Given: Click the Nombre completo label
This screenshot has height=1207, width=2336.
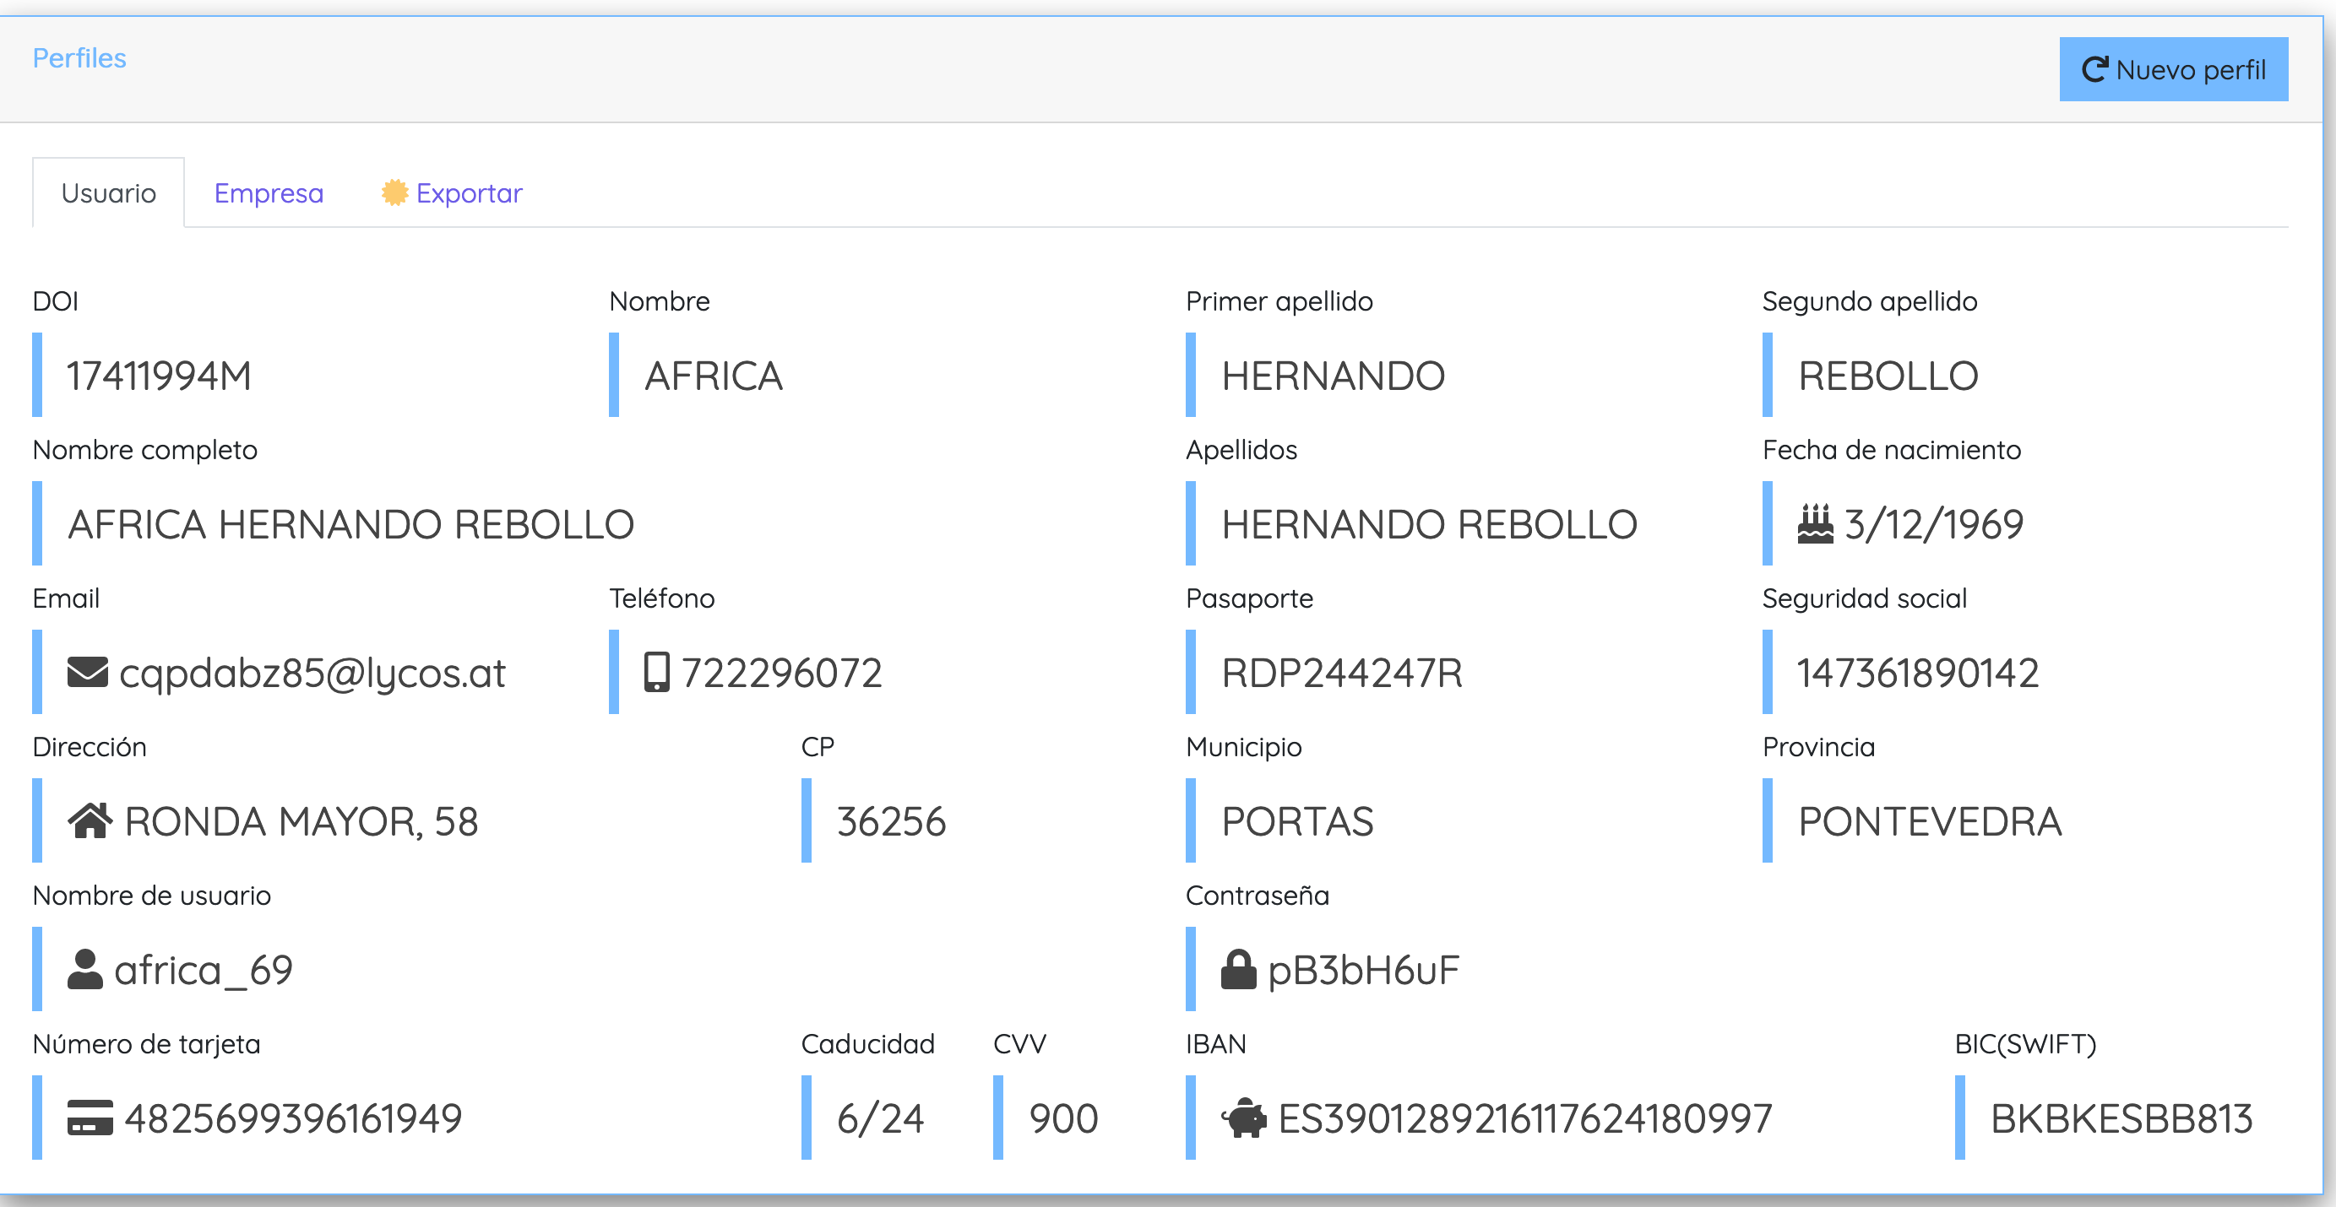Looking at the screenshot, I should pos(145,449).
